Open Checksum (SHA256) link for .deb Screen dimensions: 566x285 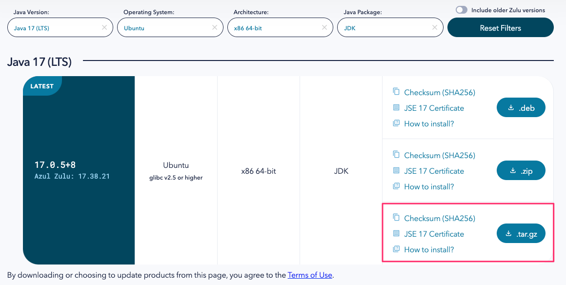click(x=440, y=92)
